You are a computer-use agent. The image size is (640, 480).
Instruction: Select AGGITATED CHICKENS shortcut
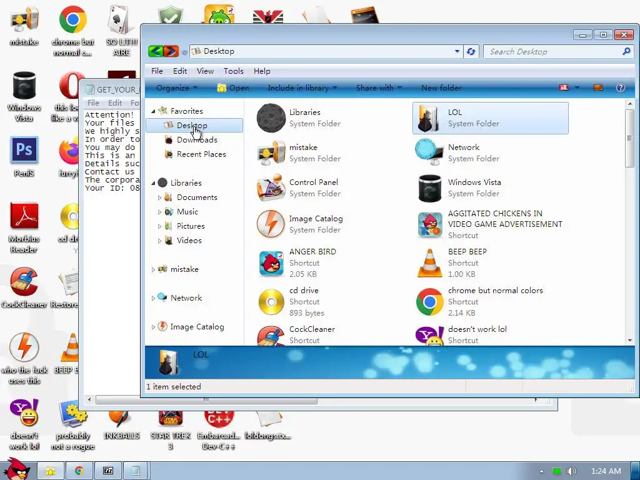490,224
